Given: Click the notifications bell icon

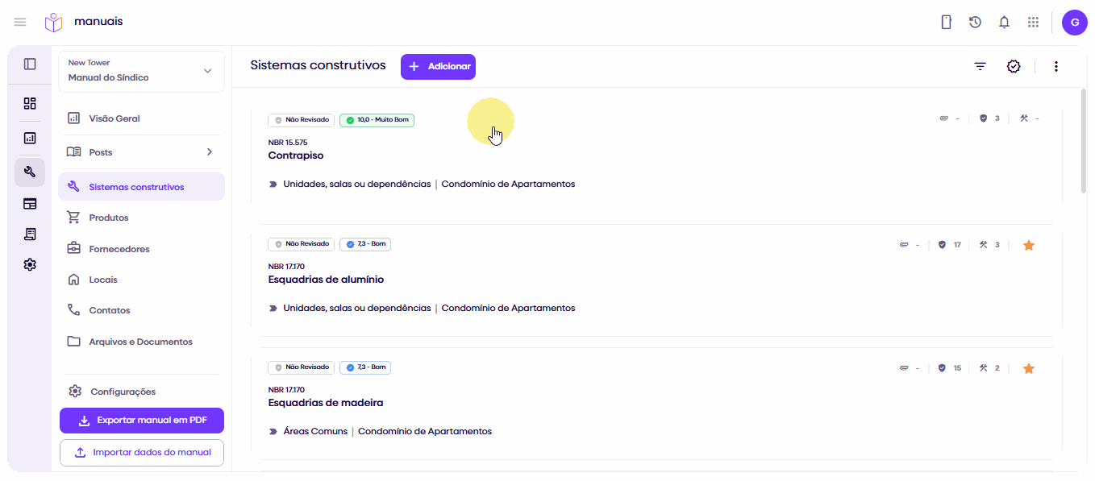Looking at the screenshot, I should point(1004,23).
